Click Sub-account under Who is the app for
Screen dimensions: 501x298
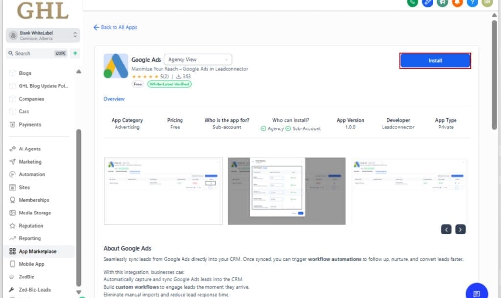(227, 127)
